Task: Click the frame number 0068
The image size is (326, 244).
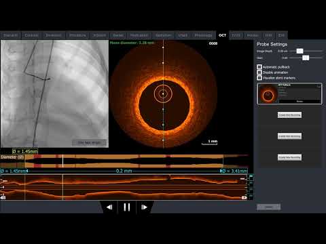Action: click(x=213, y=43)
